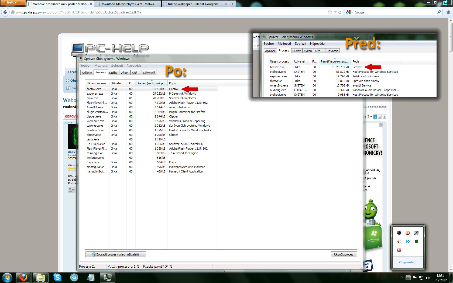This screenshot has width=453, height=283.
Task: Open the orange avast tray icon
Action: (x=408, y=233)
